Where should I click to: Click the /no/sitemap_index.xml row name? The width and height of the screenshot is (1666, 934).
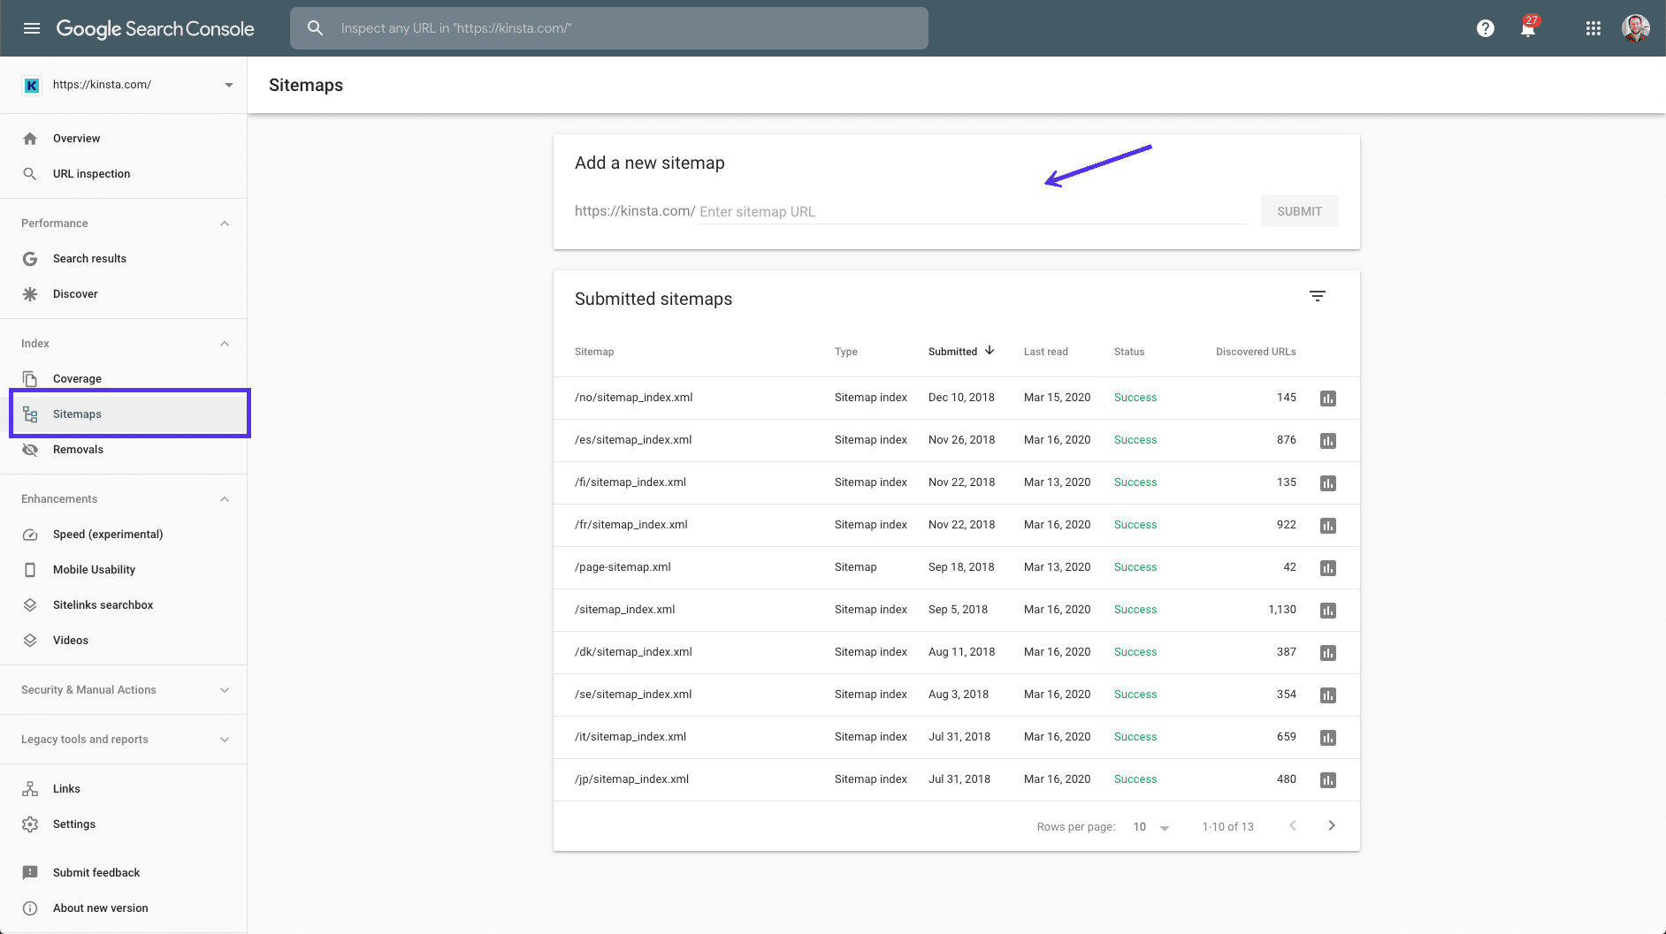[633, 398]
